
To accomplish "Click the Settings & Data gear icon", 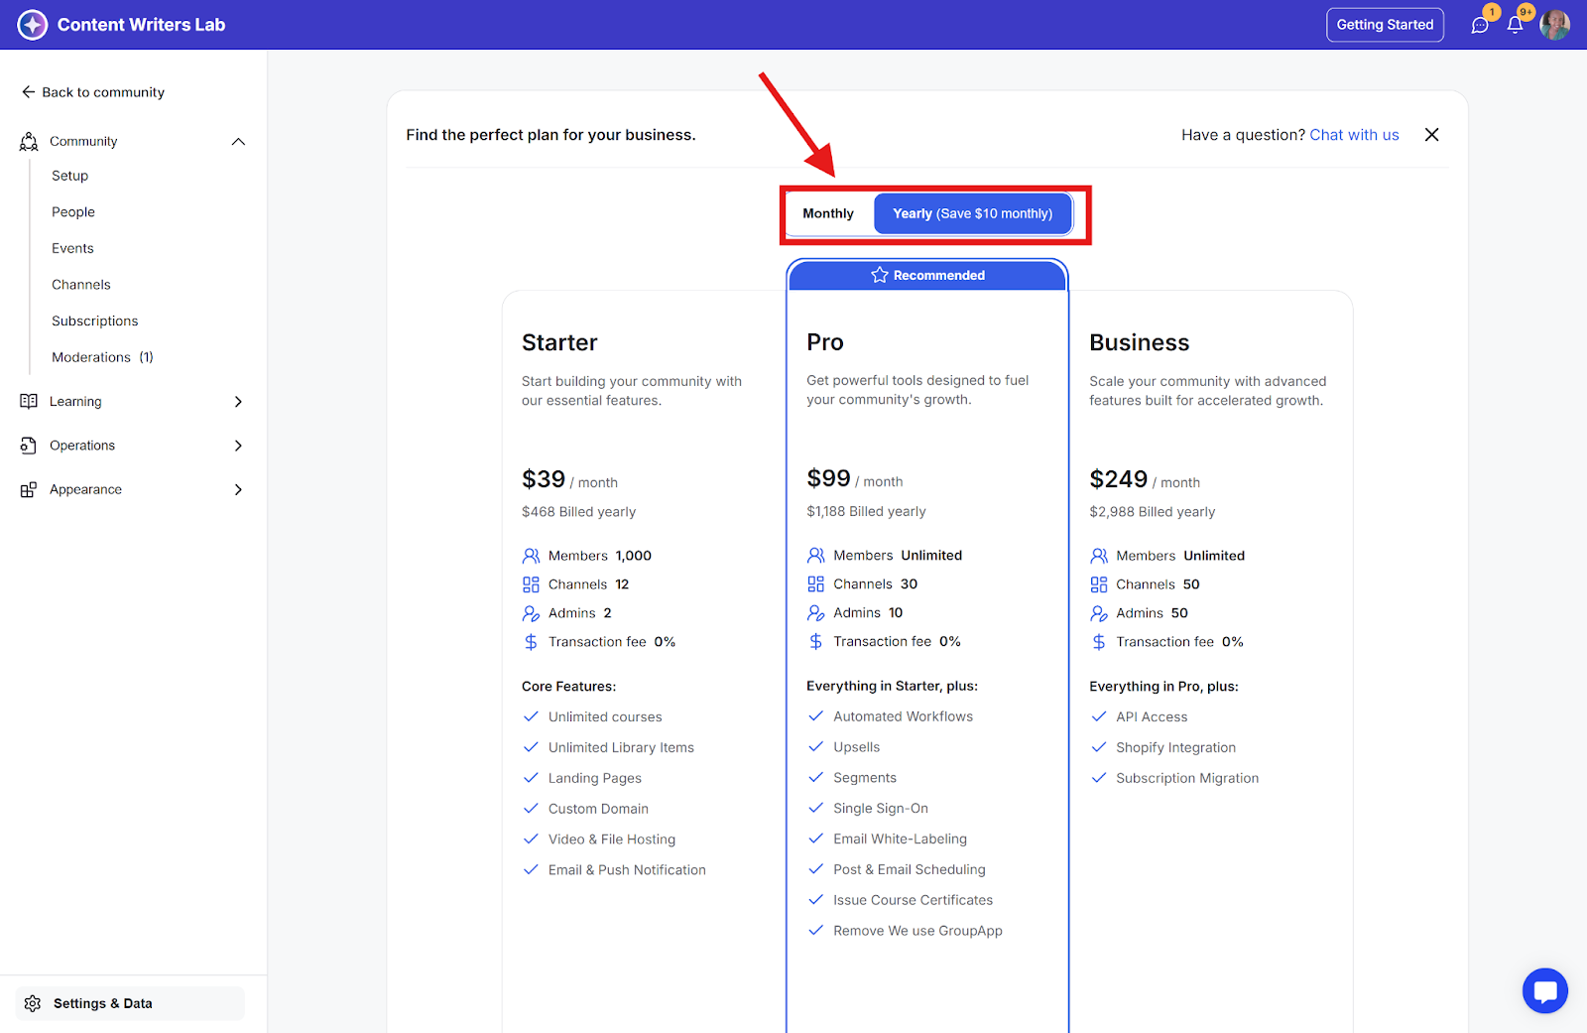I will [33, 1004].
